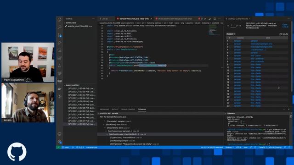Open the Remote Explorer view
Image resolution: width=294 pixels, height=165 pixels.
pyautogui.click(x=59, y=50)
